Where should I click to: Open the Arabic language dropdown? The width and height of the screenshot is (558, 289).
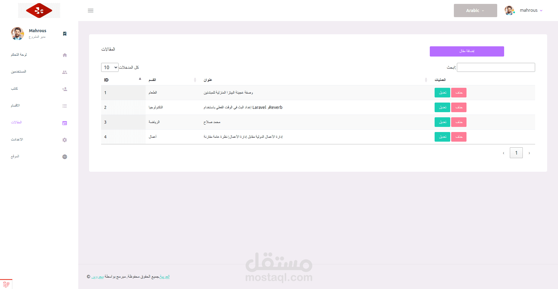point(476,11)
